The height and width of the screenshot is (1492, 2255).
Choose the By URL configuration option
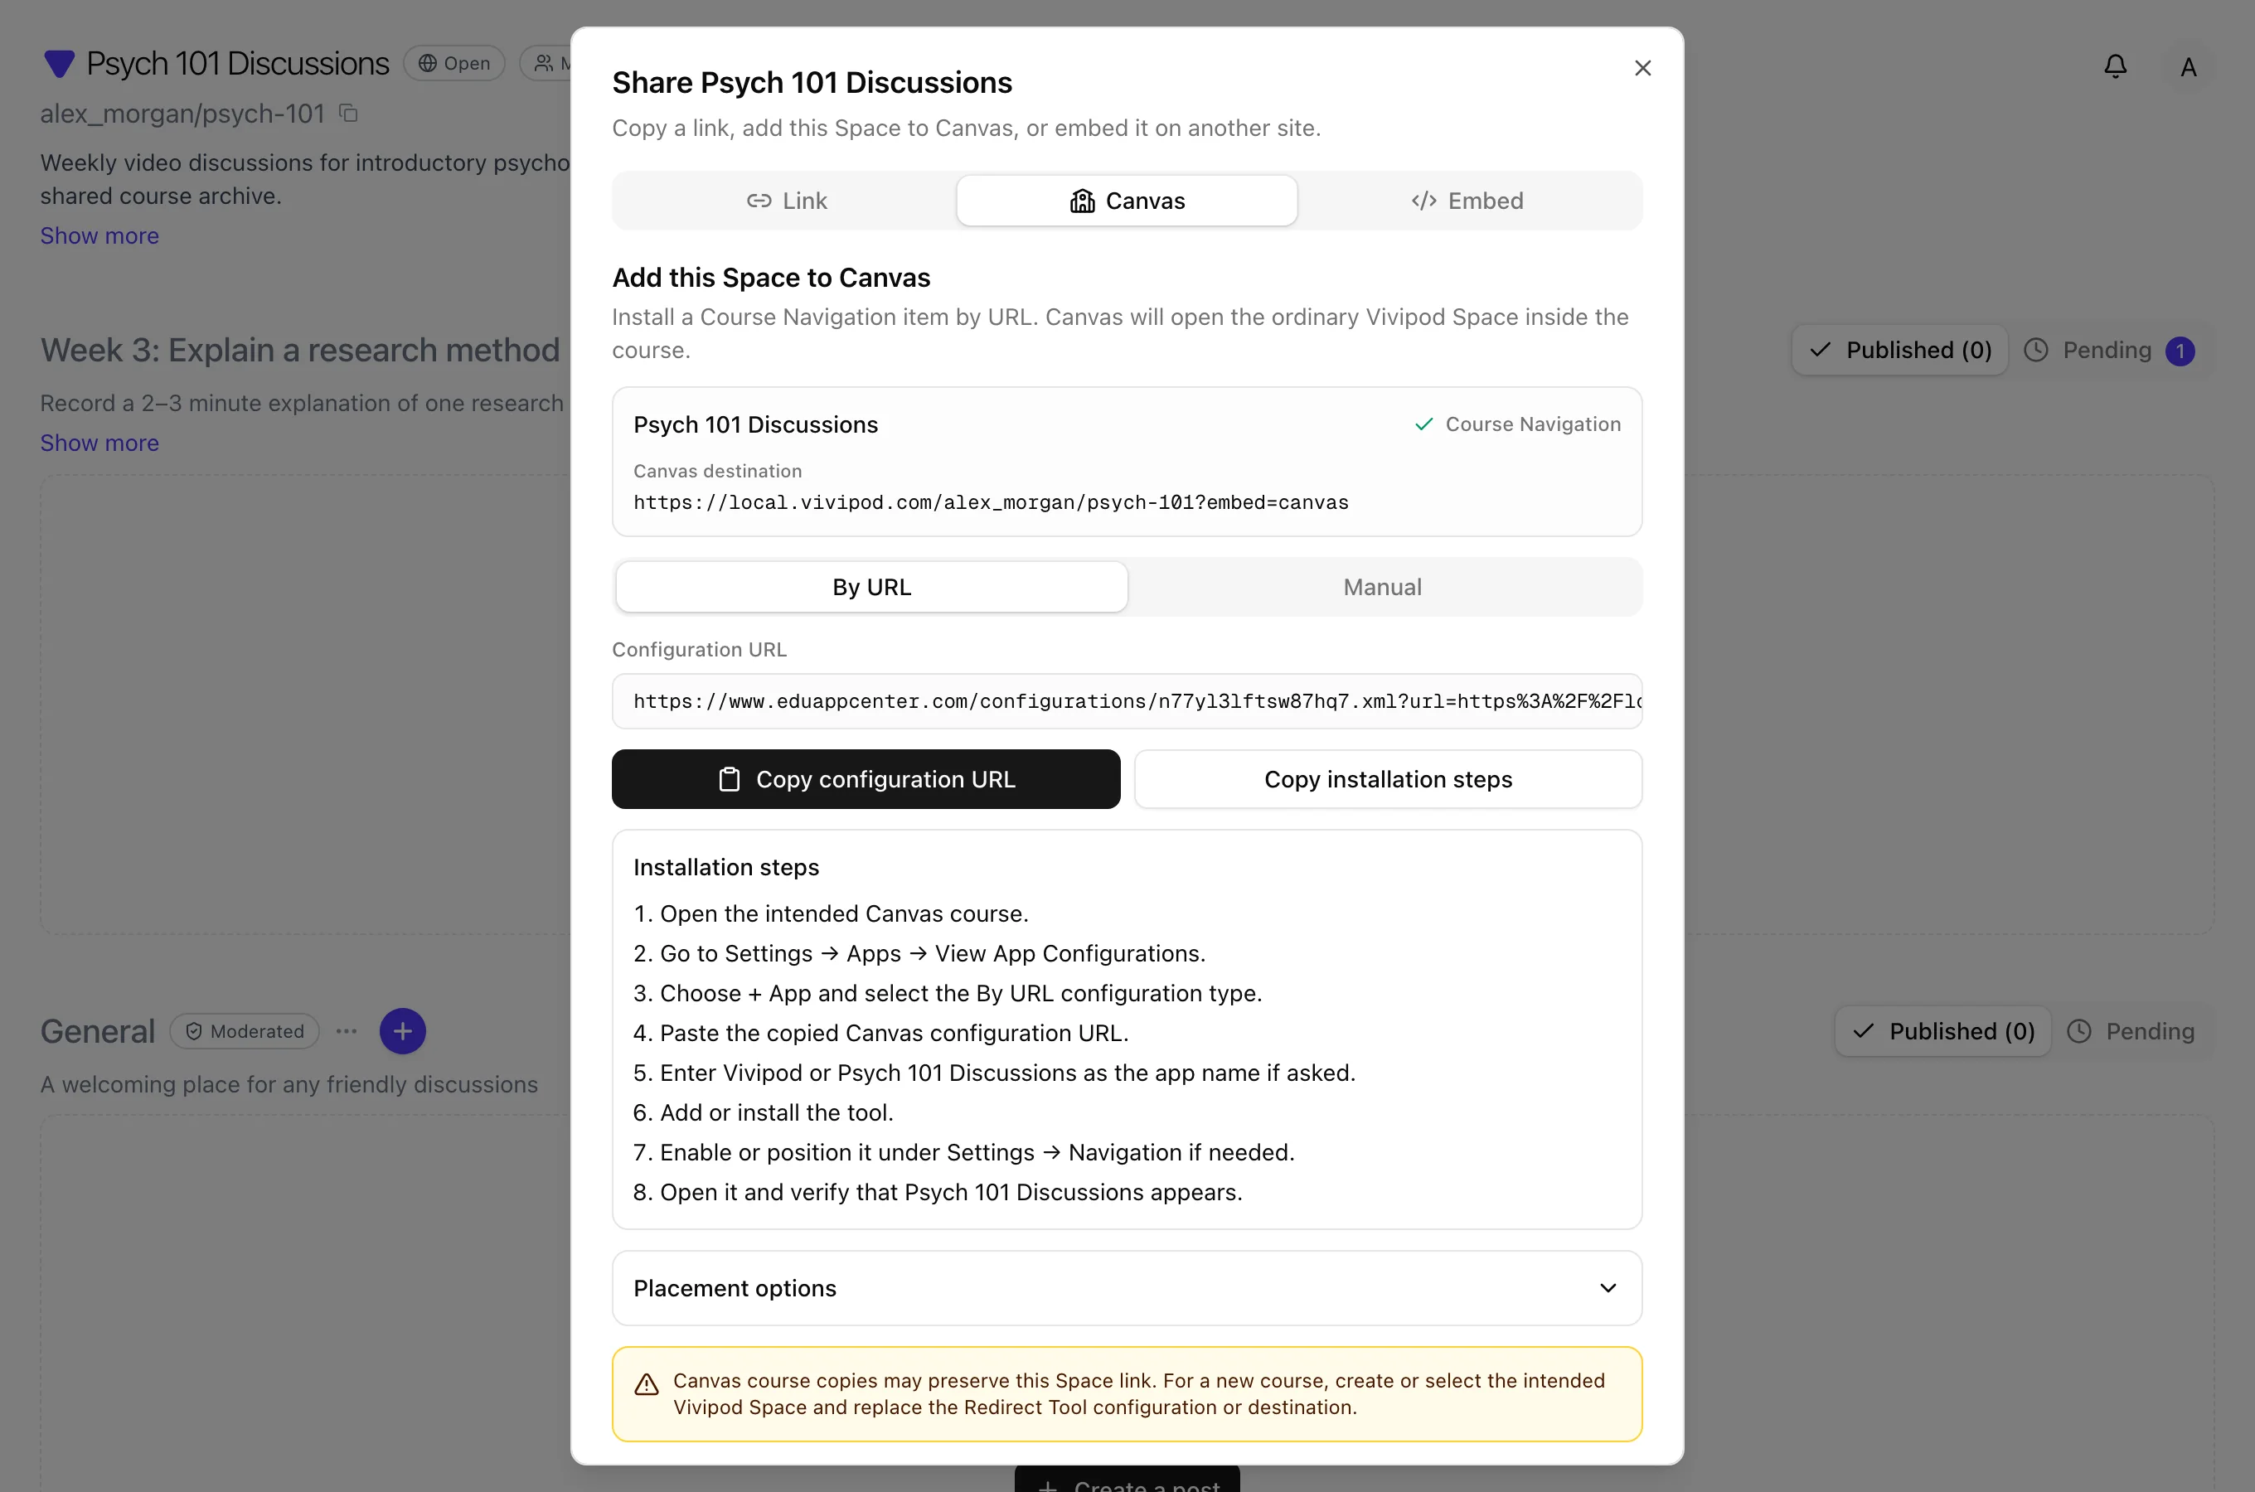click(871, 587)
